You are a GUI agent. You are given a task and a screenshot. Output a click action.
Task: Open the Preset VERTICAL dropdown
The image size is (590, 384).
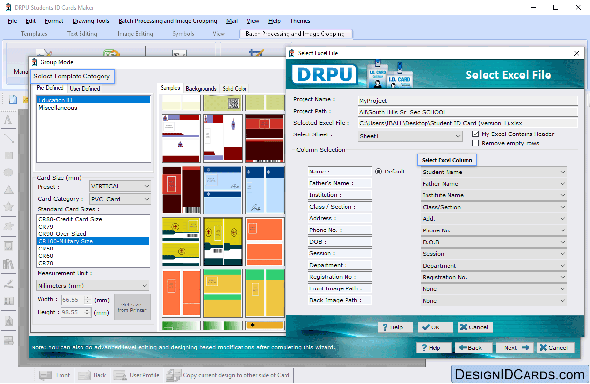120,186
